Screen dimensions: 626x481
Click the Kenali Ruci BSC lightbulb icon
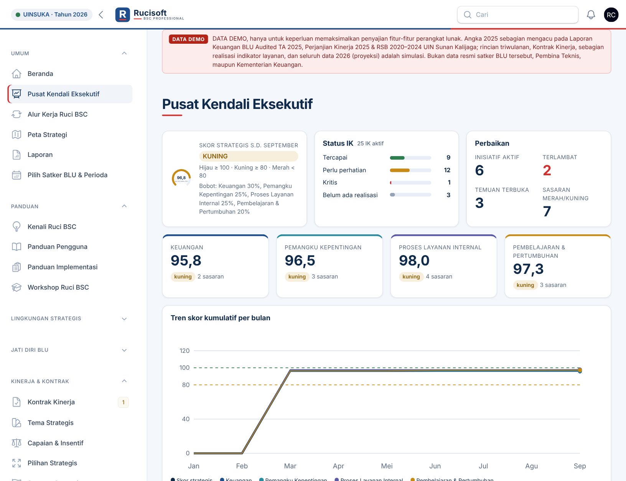(x=16, y=227)
